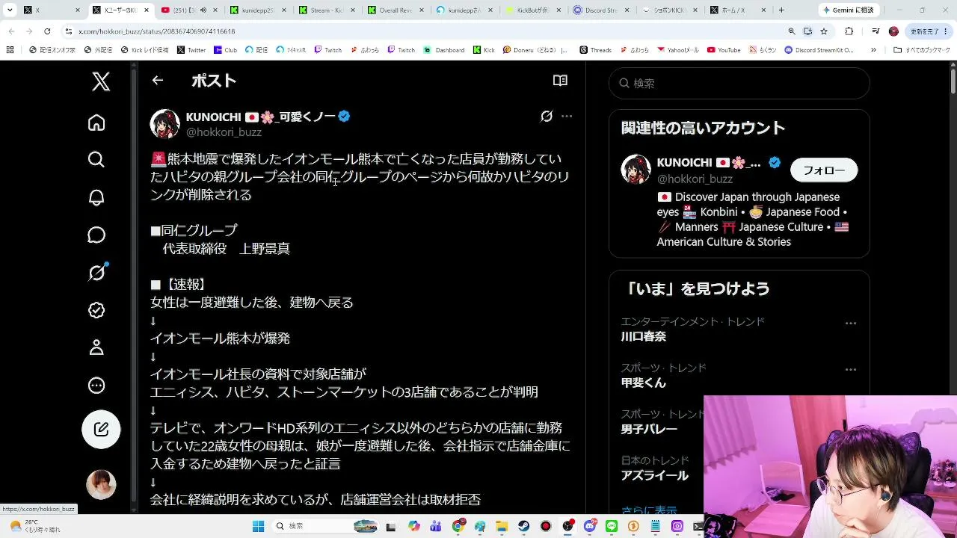Open File Explorer from the taskbar
Viewport: 957px width, 538px height.
(x=502, y=526)
